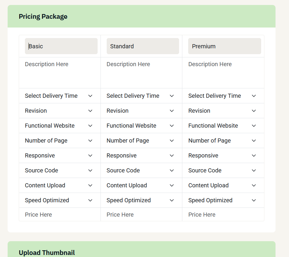The image size is (289, 257).
Task: Open the Premium Functional Website dropdown
Action: point(223,126)
